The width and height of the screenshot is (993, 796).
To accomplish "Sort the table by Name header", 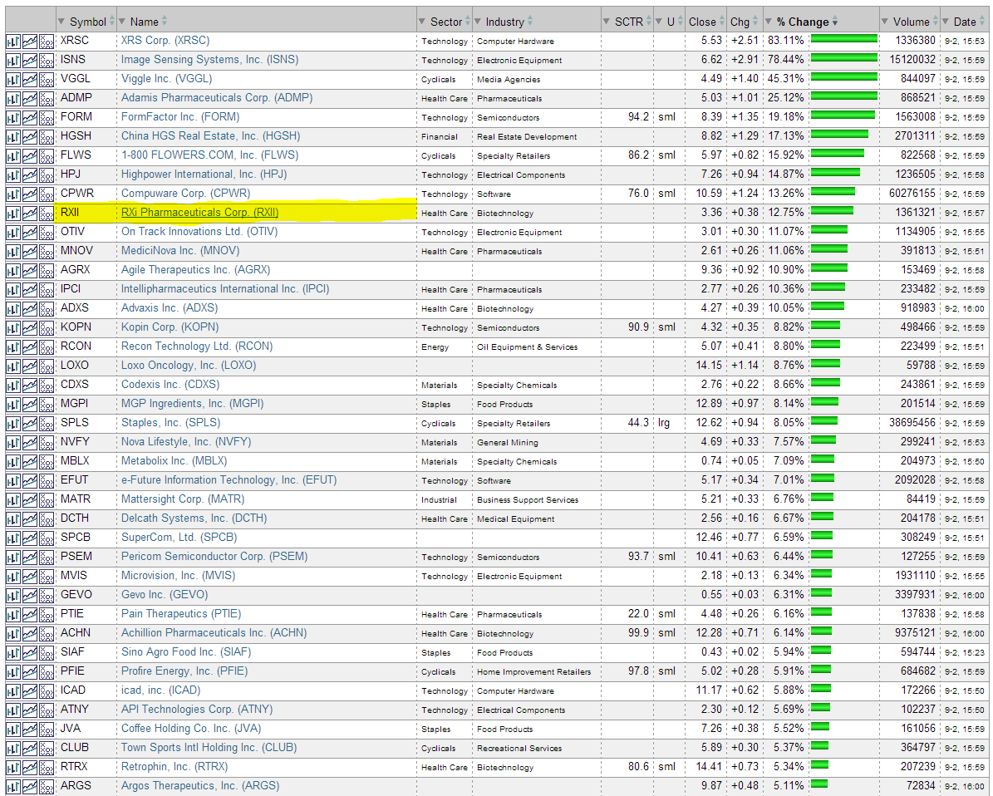I will (144, 22).
